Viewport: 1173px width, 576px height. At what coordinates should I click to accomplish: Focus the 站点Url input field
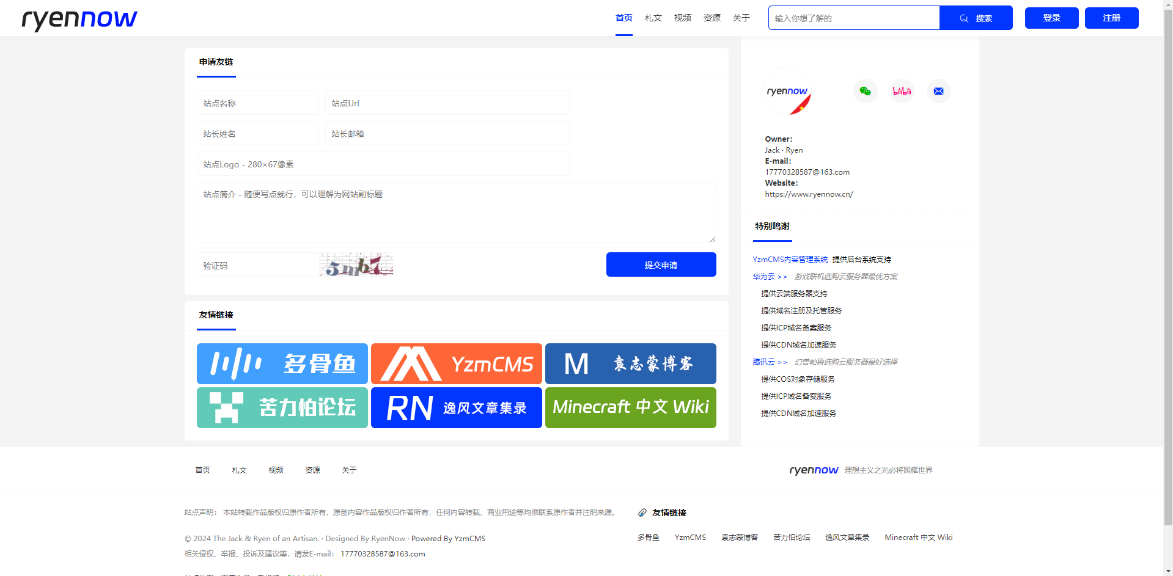447,103
